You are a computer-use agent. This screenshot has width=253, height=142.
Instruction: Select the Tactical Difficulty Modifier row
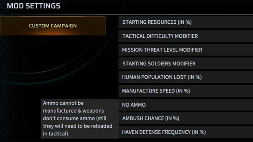tap(160, 36)
